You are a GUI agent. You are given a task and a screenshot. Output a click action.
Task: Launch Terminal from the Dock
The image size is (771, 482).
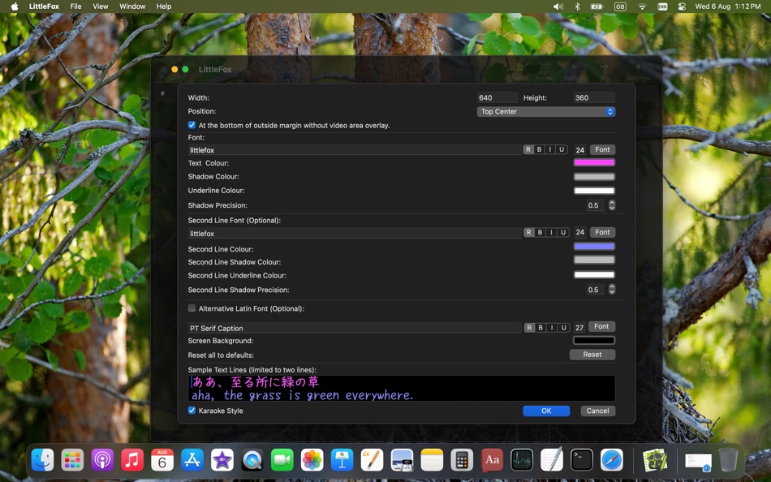582,460
